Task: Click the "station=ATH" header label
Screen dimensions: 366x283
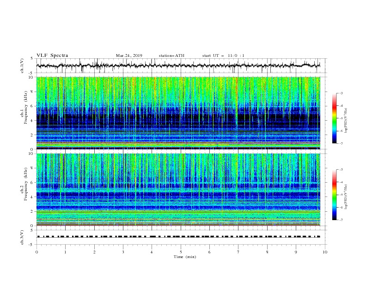Action: 171,55
